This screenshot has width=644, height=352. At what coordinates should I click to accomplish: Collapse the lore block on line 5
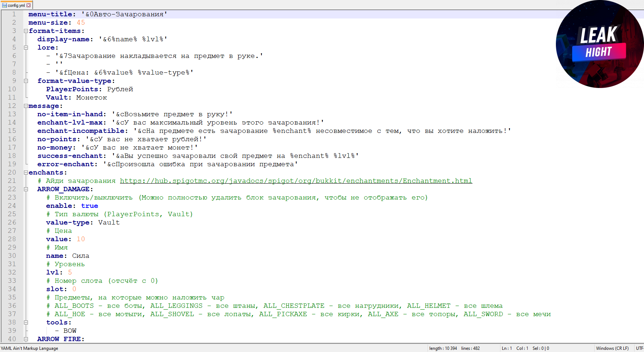(x=26, y=48)
